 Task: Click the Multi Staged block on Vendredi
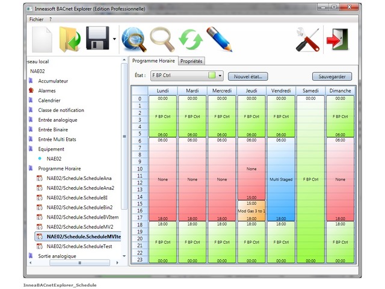pos(281,179)
